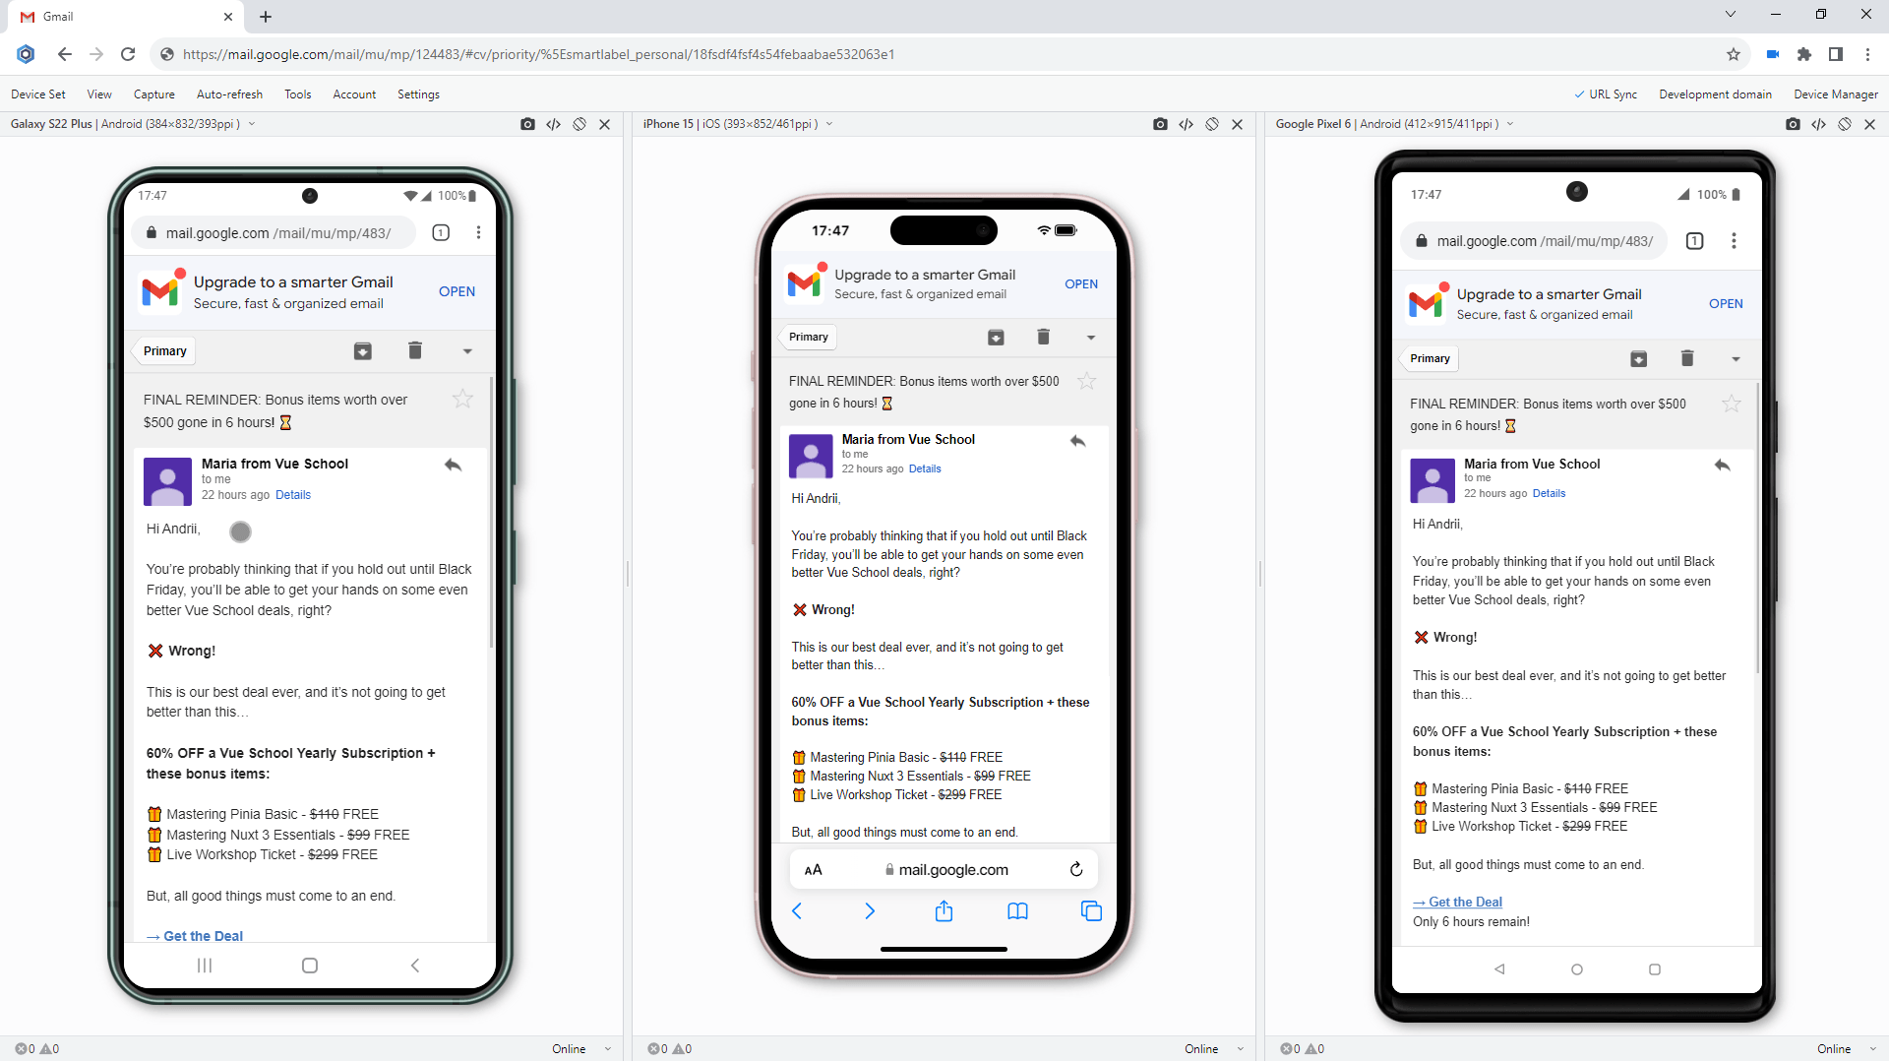
Task: Open Safari tabs overview on iPhone 15
Action: tap(1092, 911)
